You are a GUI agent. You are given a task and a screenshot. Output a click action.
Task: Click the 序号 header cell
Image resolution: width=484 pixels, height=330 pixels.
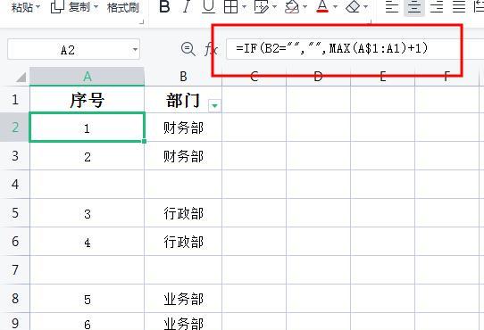(87, 100)
